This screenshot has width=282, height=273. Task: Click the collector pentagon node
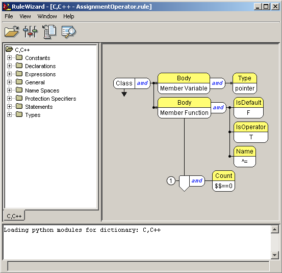tap(184, 183)
